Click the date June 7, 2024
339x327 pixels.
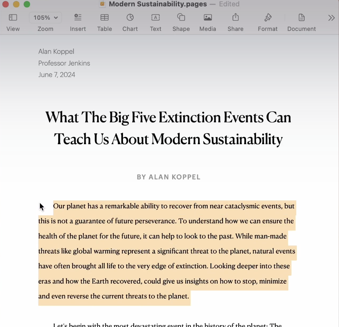[x=56, y=75]
